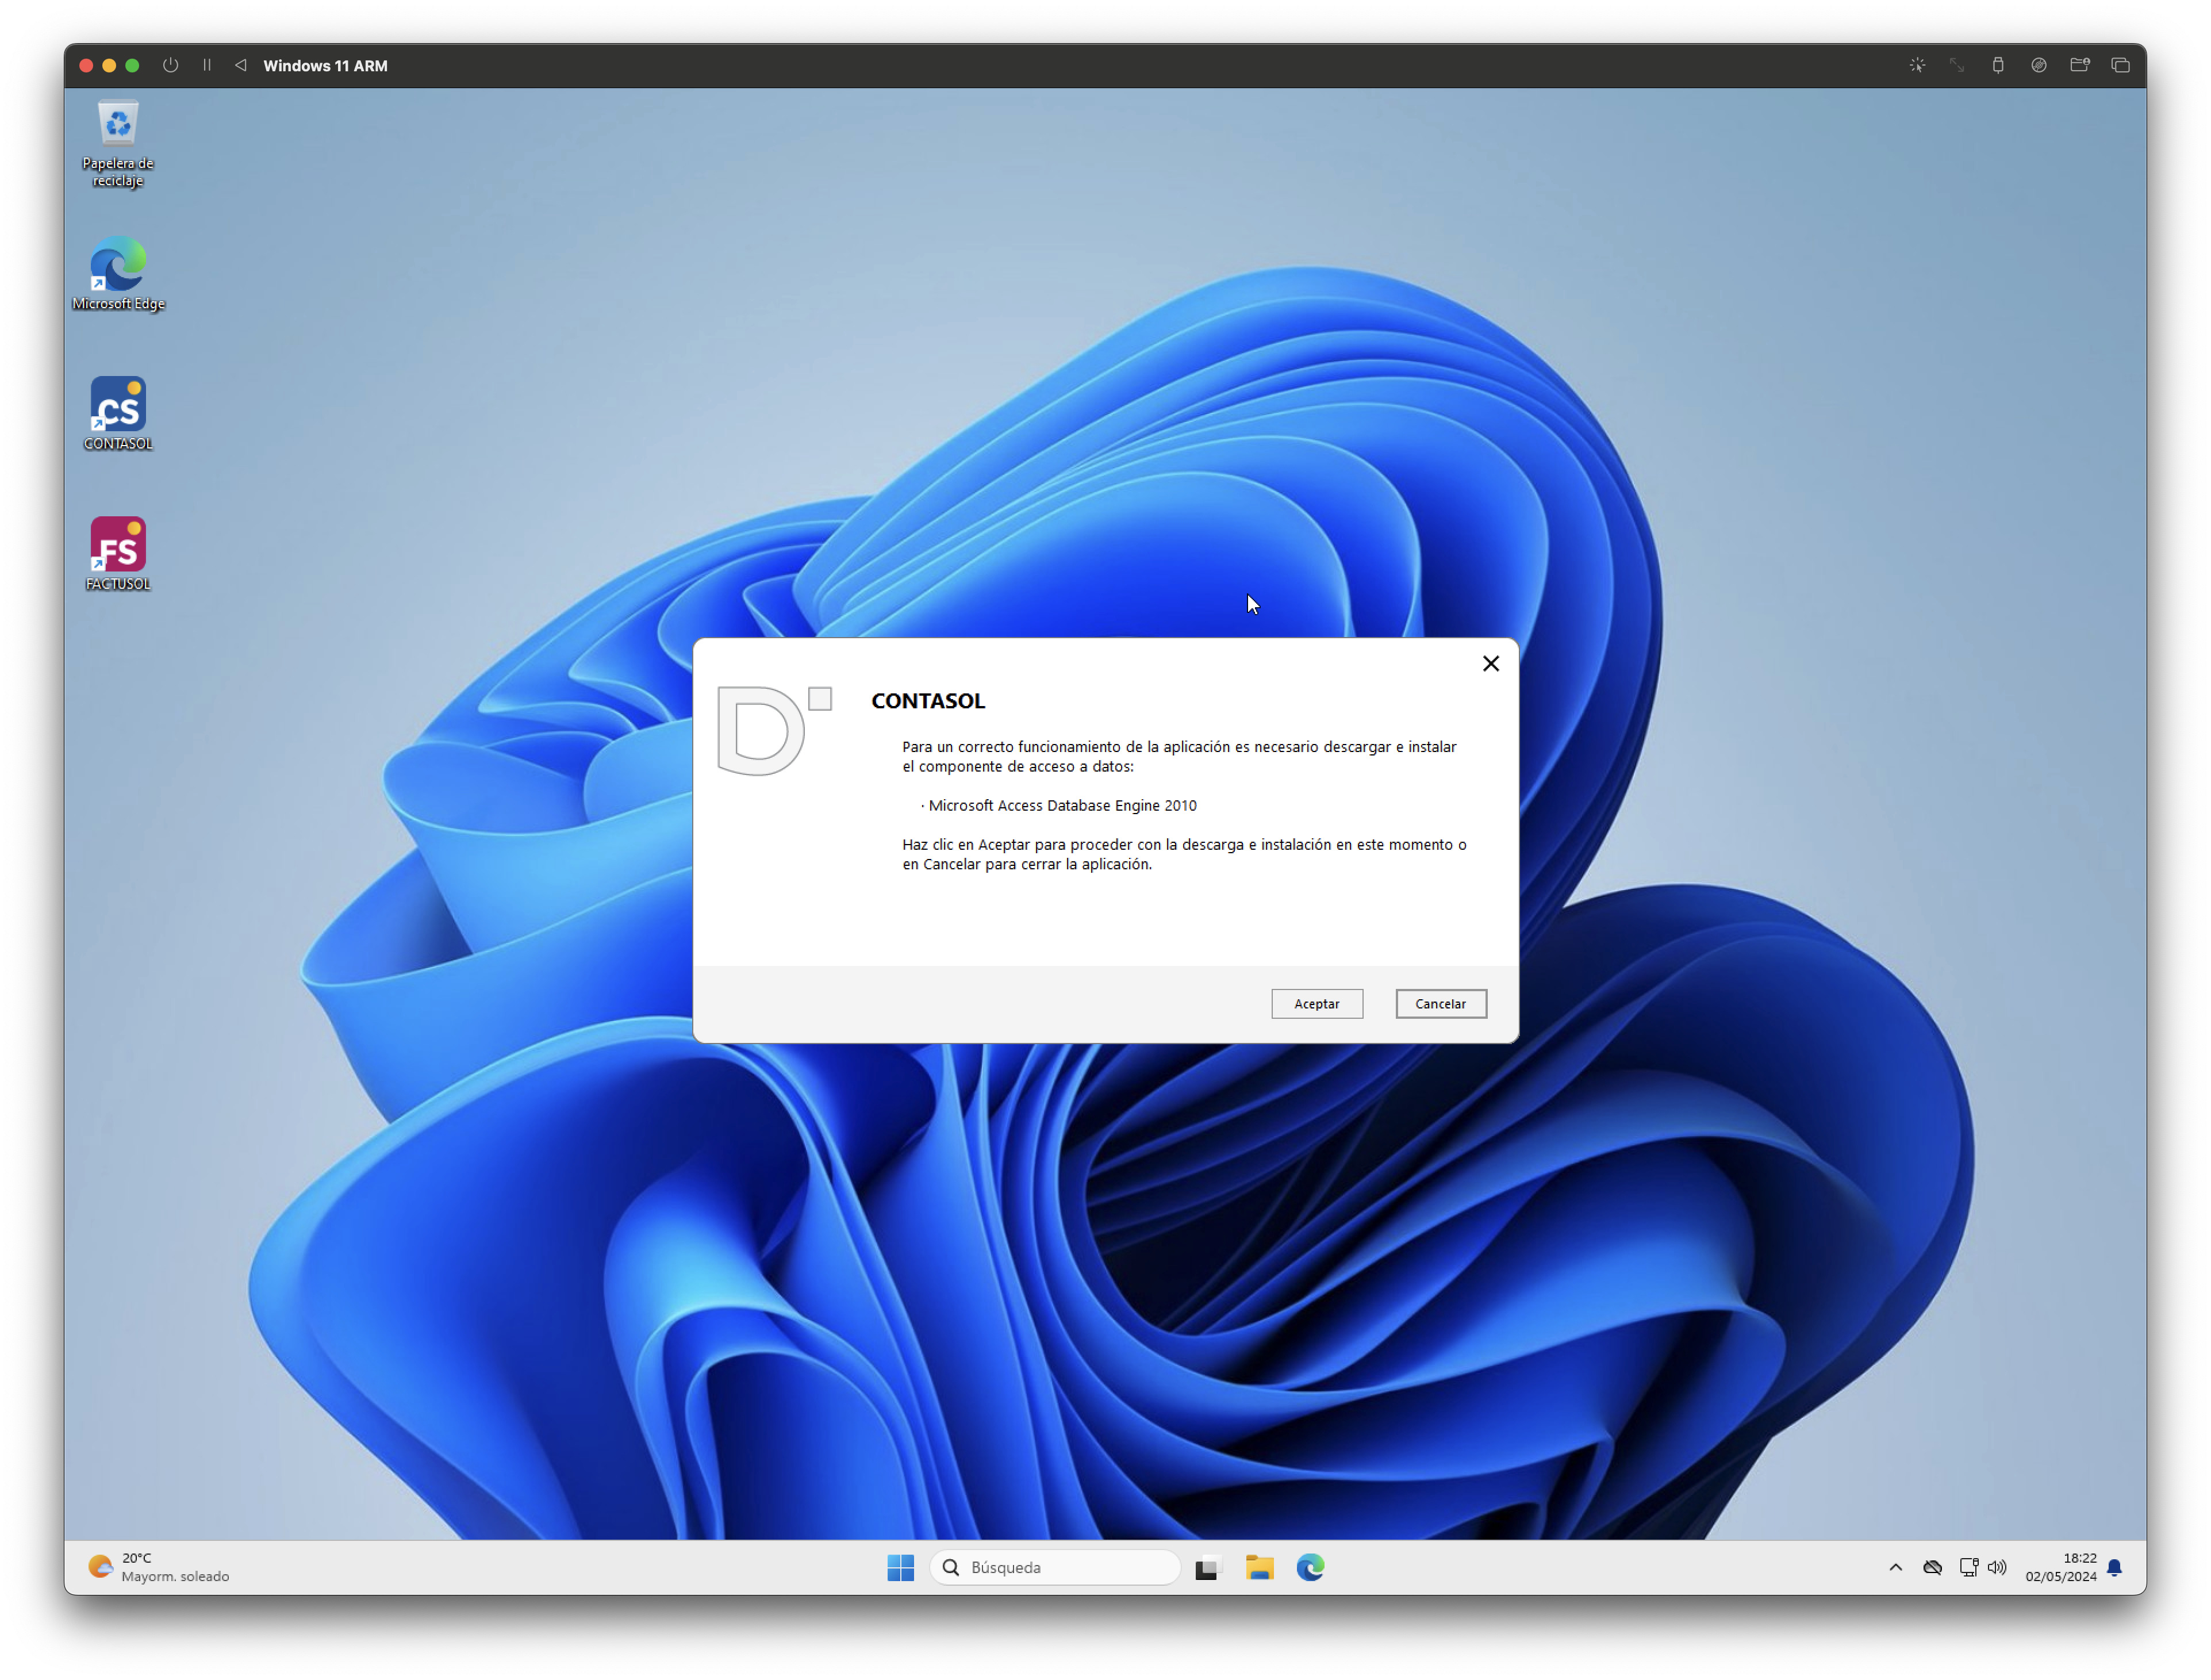Click the back triangle icon in VM title bar
The width and height of the screenshot is (2211, 1680).
(241, 65)
